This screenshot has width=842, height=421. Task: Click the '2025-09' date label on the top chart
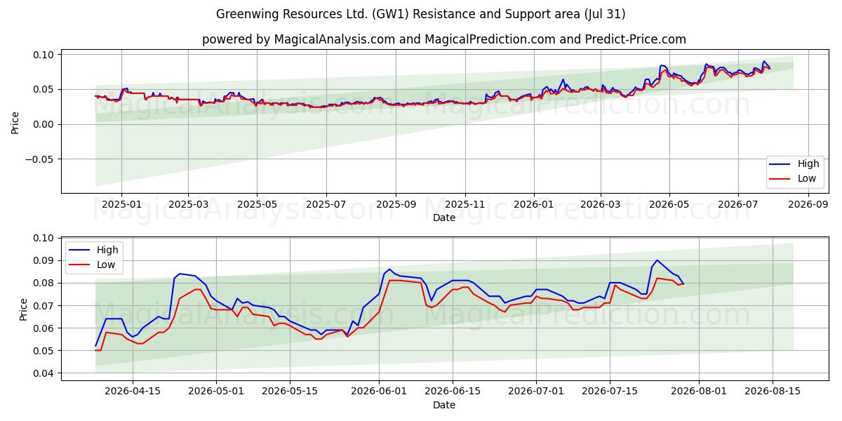point(396,203)
